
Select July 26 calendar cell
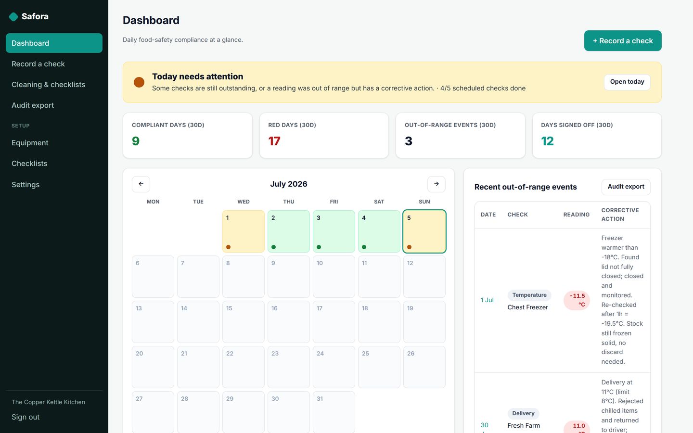424,367
